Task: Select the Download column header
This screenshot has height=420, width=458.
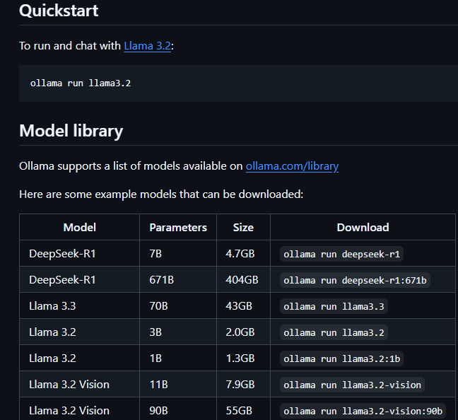Action: pos(363,228)
